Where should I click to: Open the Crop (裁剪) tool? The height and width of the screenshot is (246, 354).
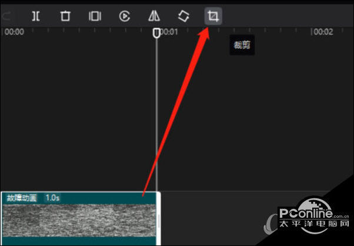pos(213,16)
